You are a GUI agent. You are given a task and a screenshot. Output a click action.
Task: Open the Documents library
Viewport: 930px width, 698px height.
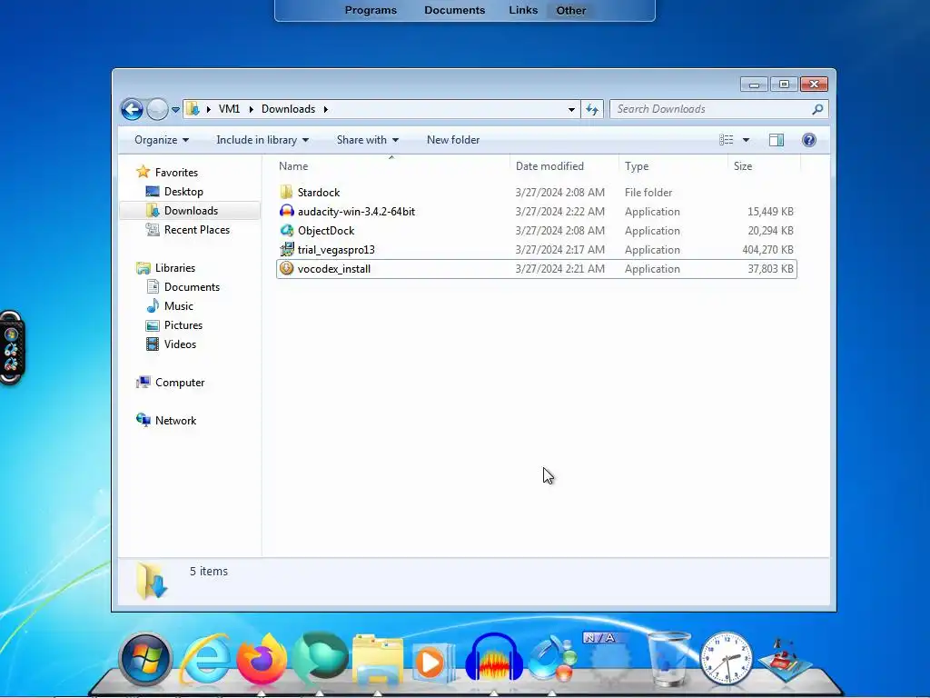coord(192,286)
